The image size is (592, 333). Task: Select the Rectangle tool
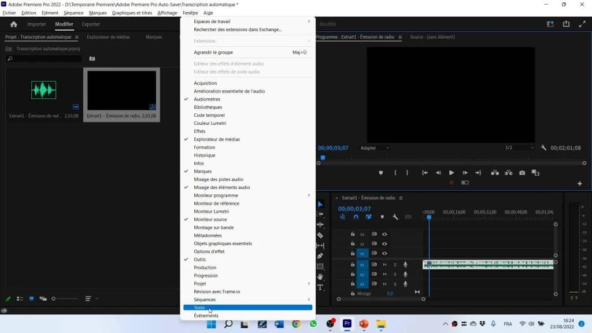tap(320, 266)
